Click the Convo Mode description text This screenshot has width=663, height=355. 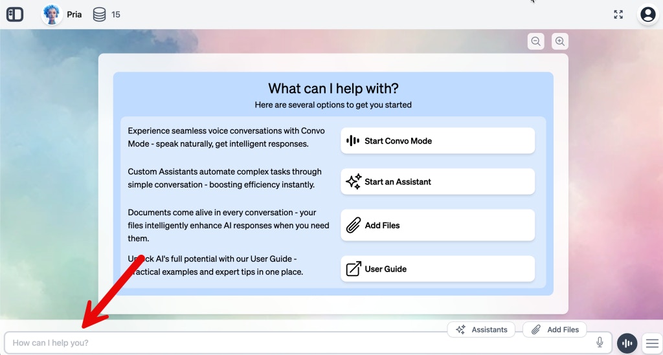226,137
